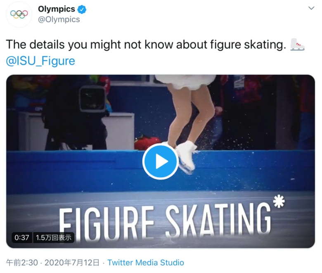Image resolution: width=322 pixels, height=273 pixels.
Task: Open the 午前2:30 timestamp
Action: coord(22,263)
